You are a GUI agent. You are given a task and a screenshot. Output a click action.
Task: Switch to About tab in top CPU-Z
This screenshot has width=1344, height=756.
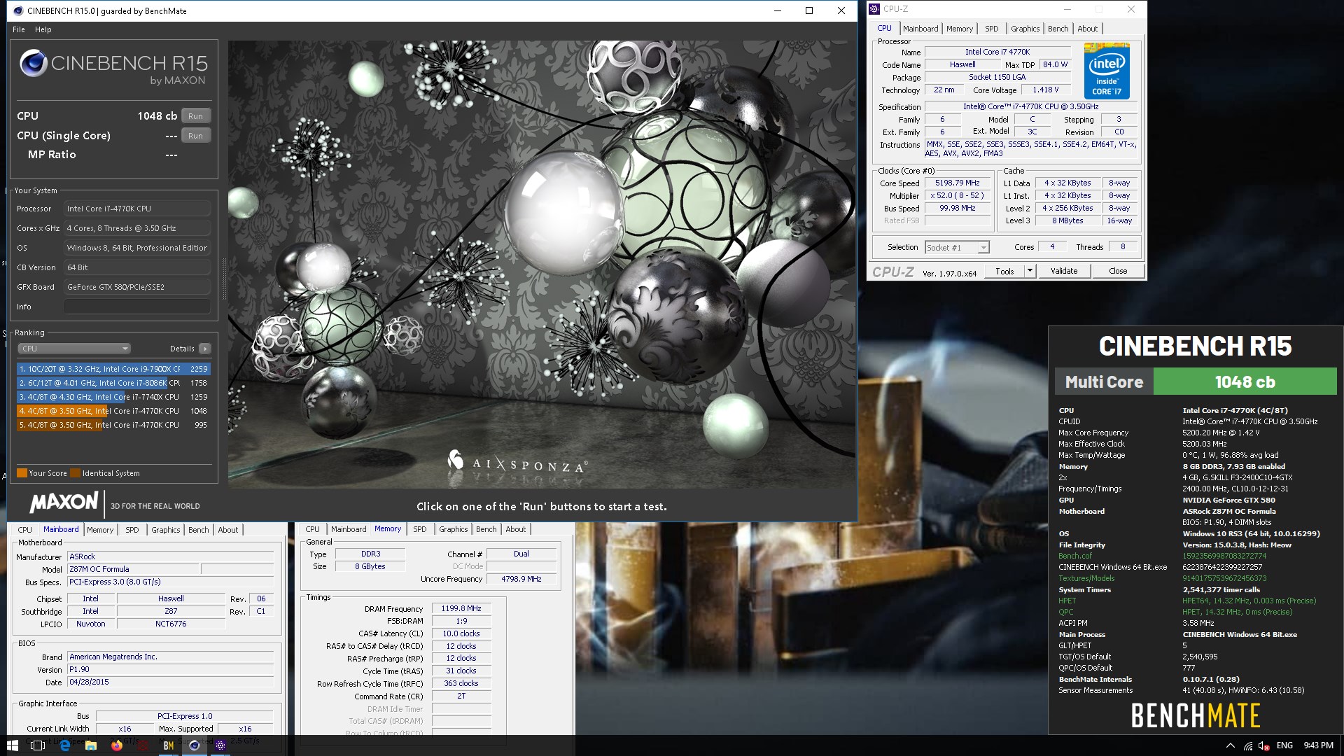[x=1087, y=29]
